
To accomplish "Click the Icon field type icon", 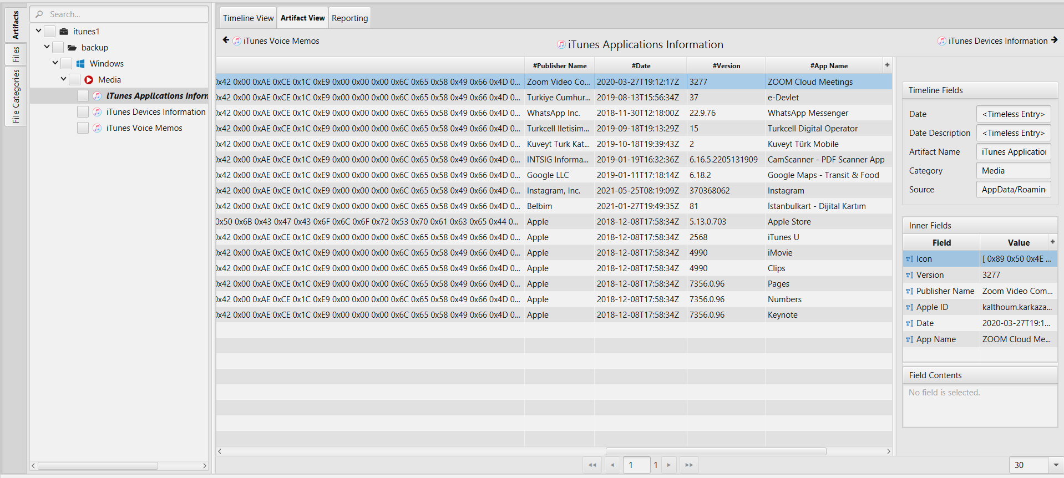I will (909, 259).
